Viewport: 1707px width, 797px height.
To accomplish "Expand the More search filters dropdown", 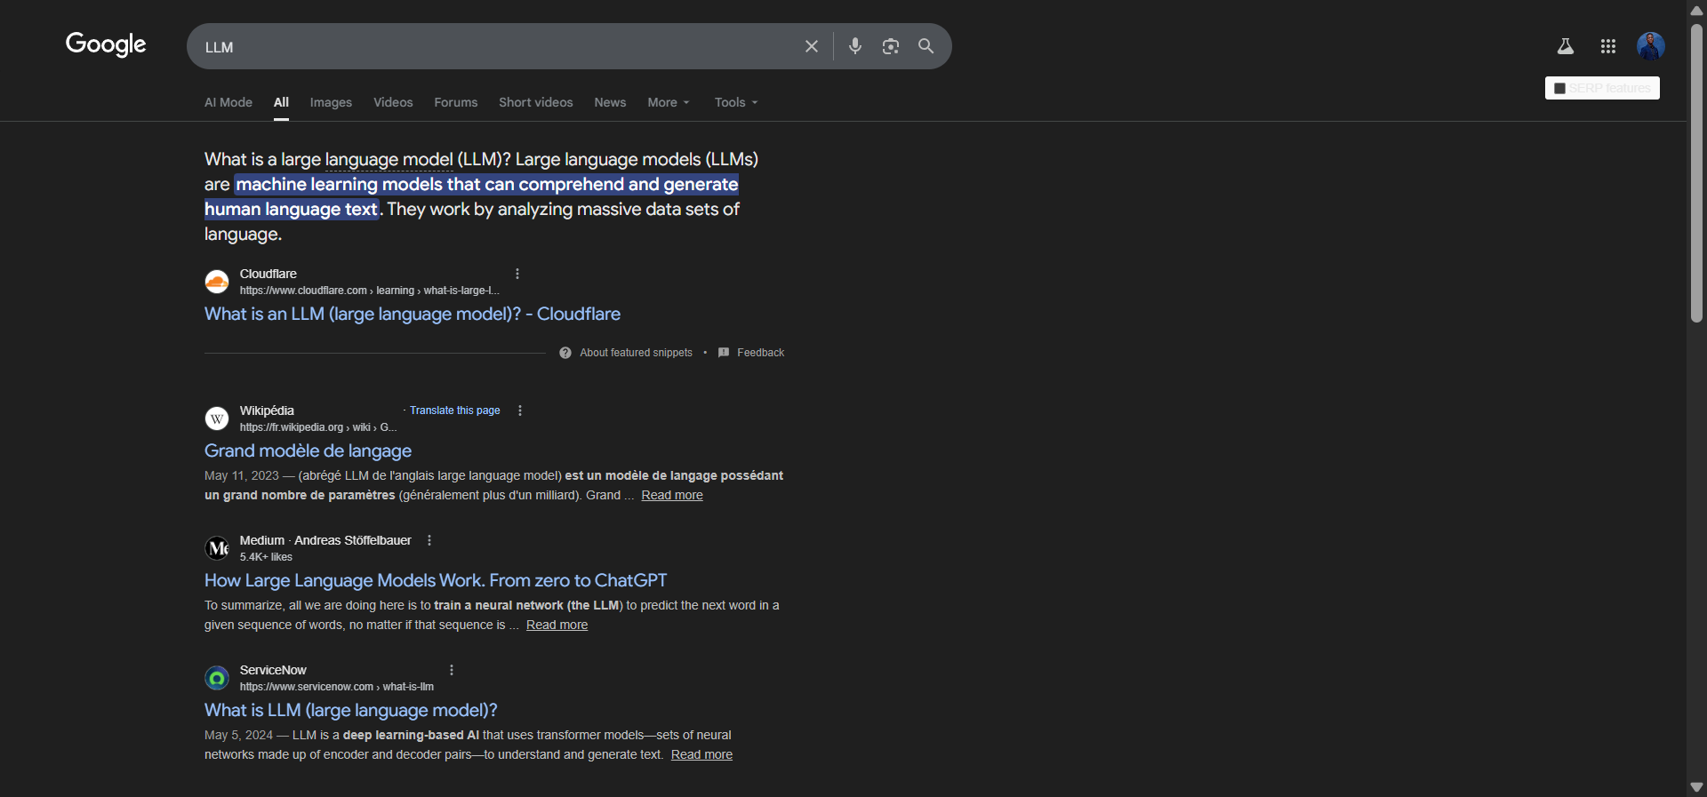I will 669,102.
